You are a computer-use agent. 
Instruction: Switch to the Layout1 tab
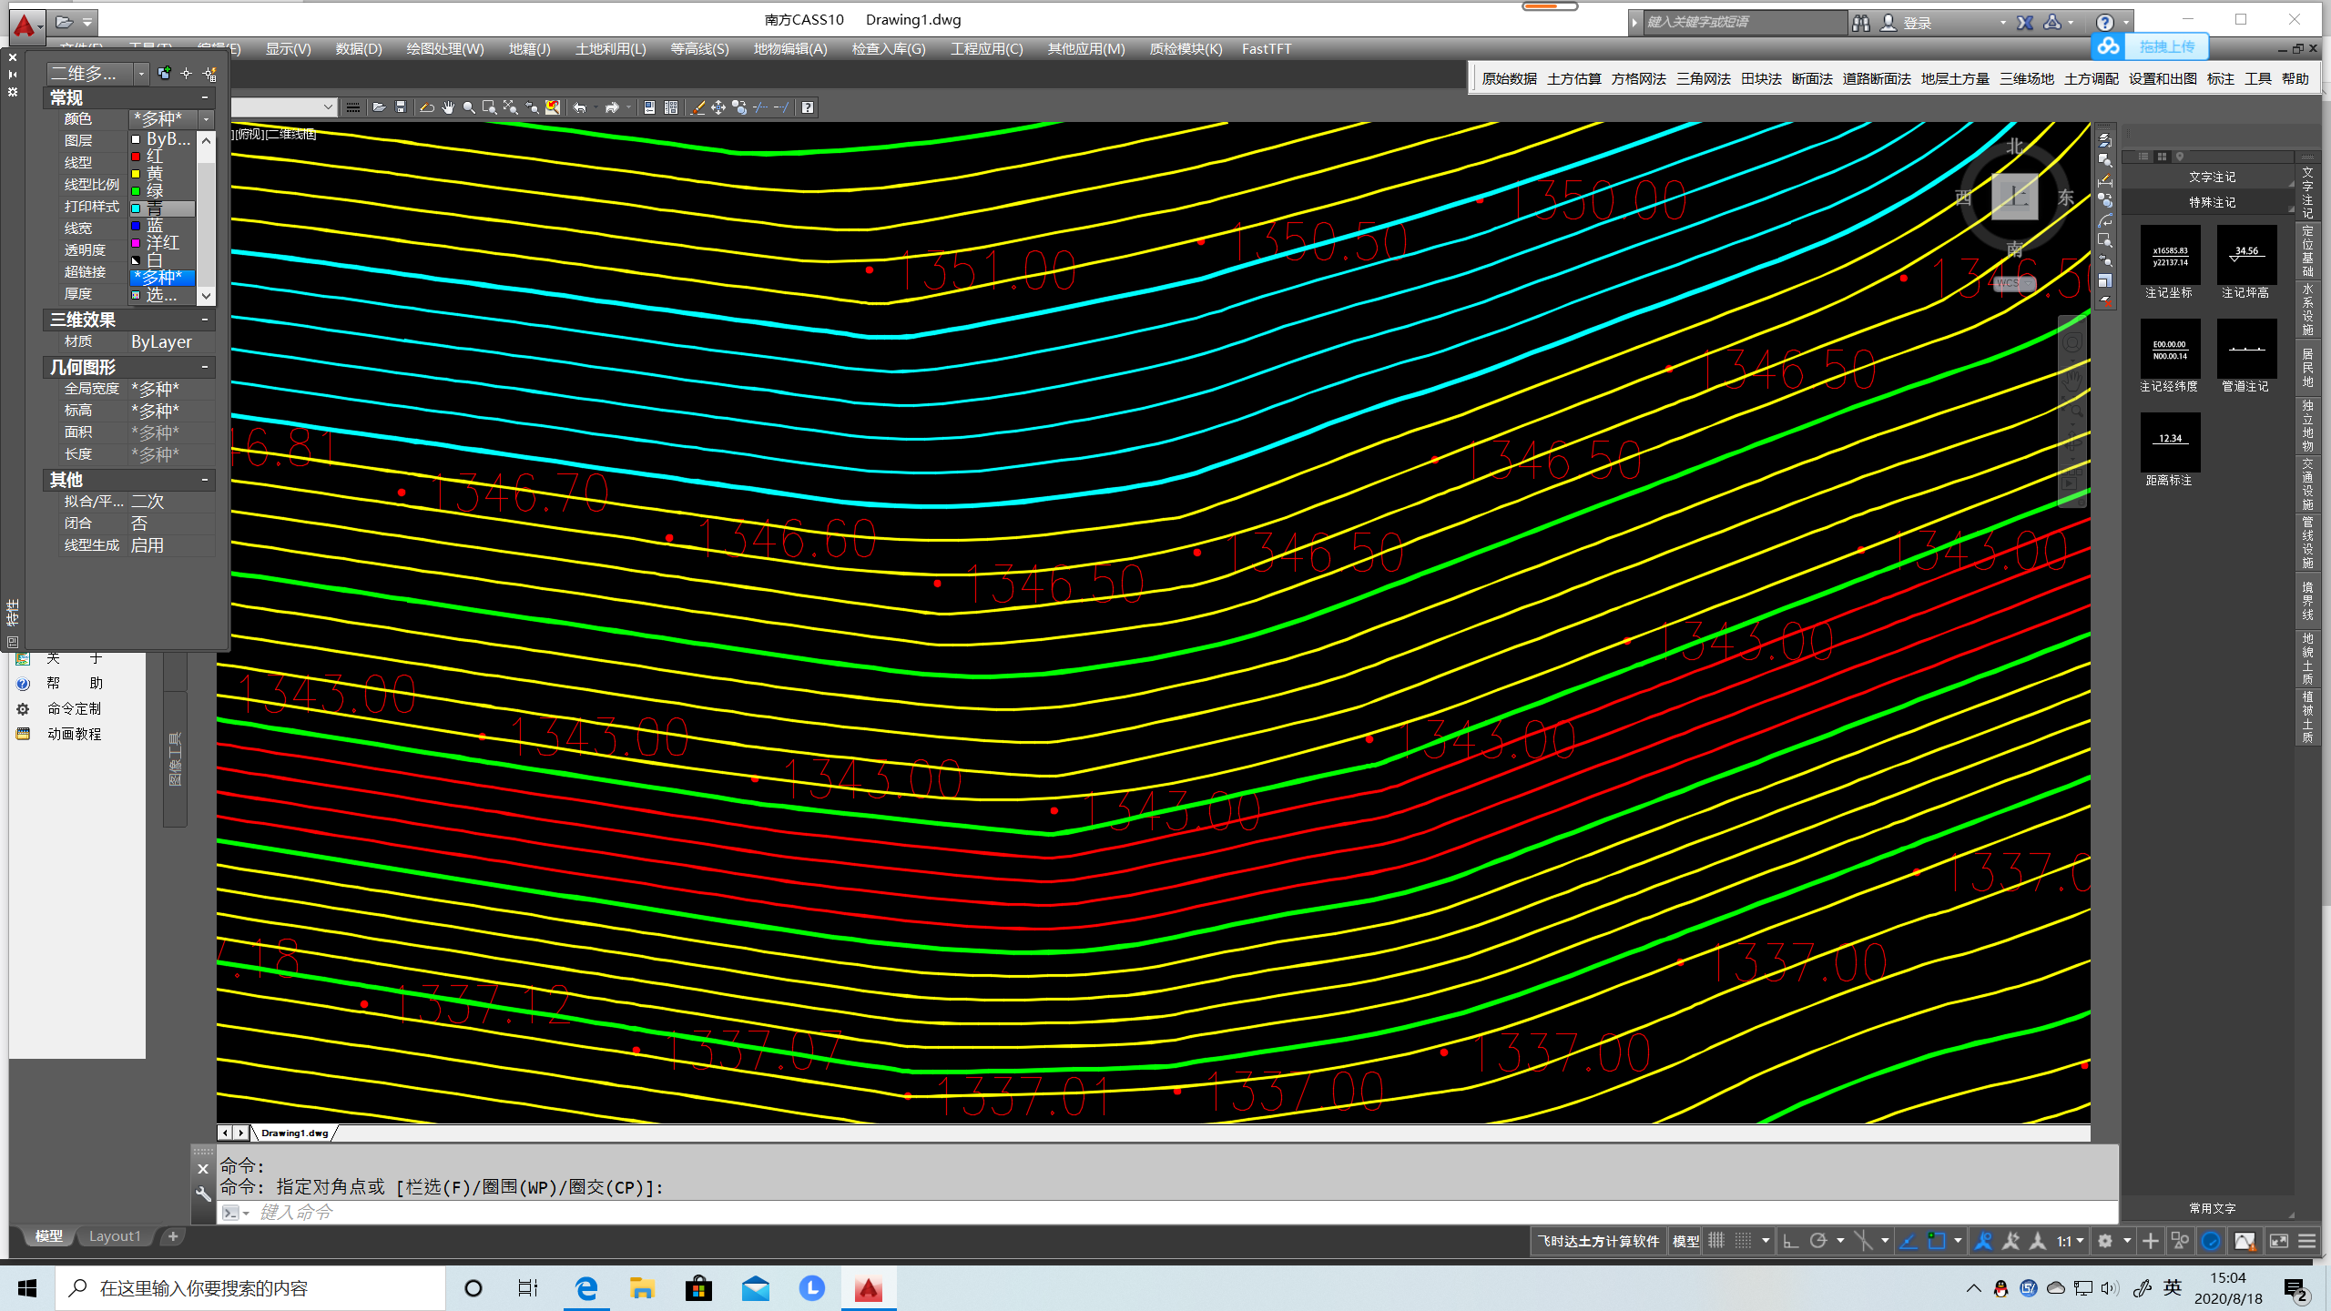pyautogui.click(x=115, y=1236)
